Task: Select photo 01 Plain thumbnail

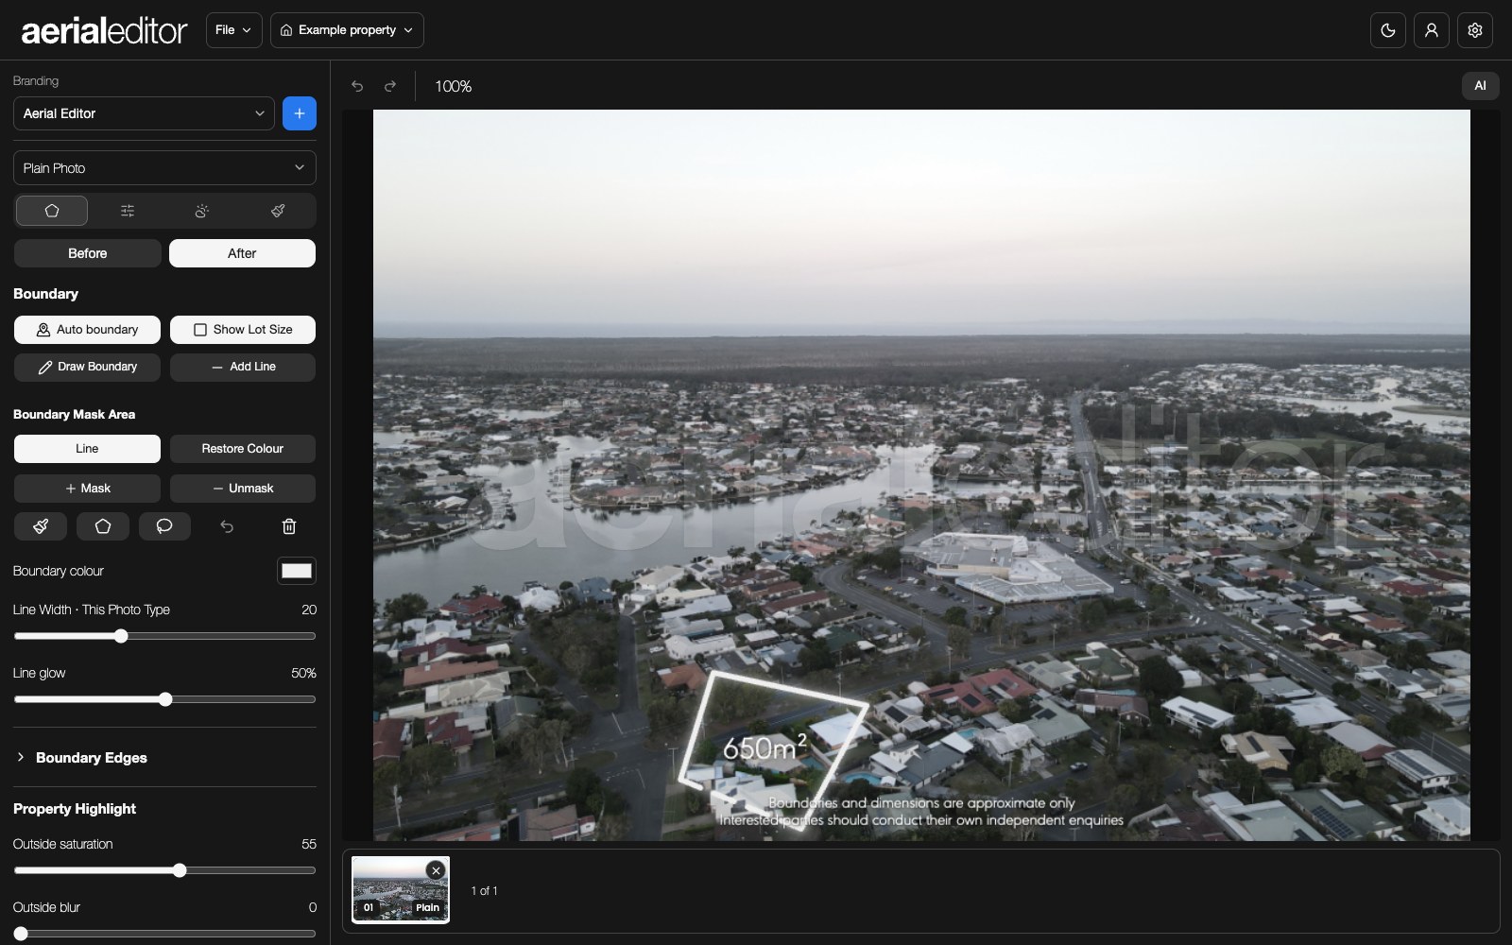Action: click(x=401, y=889)
